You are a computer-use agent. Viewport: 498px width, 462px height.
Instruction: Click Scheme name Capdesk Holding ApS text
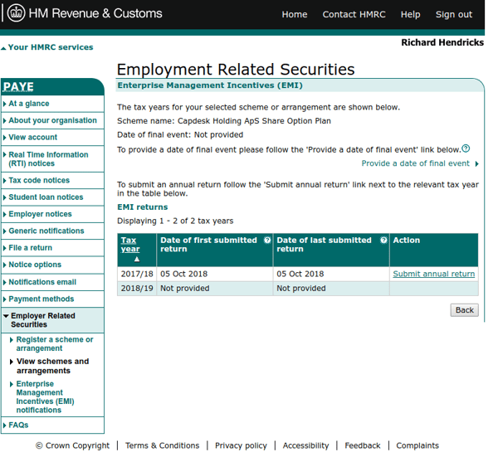(224, 121)
